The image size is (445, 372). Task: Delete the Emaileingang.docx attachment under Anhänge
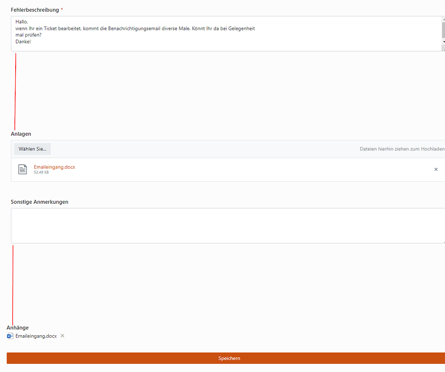click(x=63, y=336)
